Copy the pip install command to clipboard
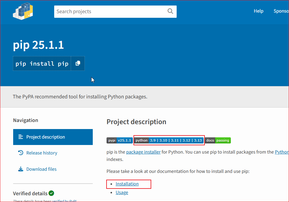This screenshot has width=289, height=202. coord(78,63)
